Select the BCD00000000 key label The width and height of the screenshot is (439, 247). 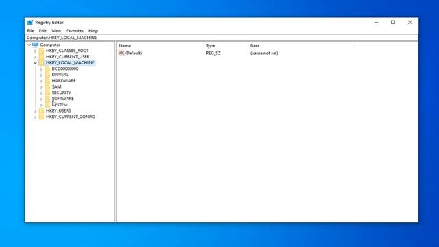pyautogui.click(x=65, y=69)
